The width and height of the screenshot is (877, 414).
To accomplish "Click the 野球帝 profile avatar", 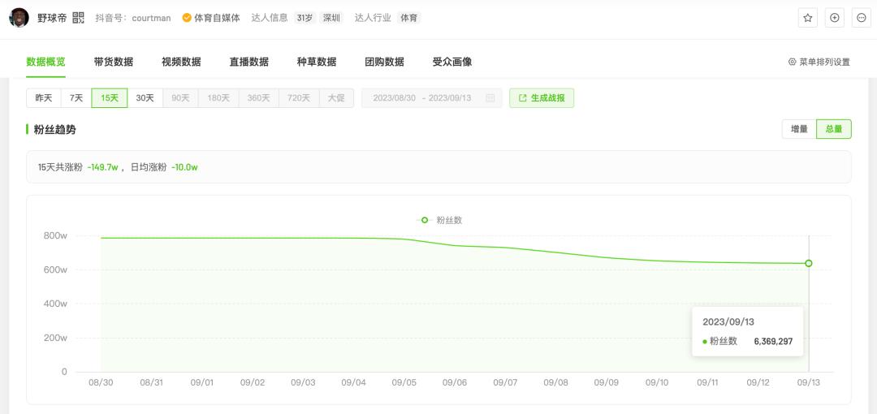I will click(19, 18).
